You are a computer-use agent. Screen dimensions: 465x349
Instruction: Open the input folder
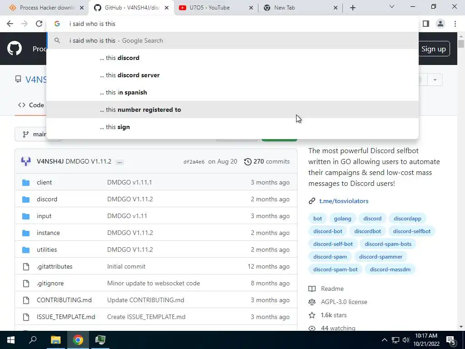(44, 216)
